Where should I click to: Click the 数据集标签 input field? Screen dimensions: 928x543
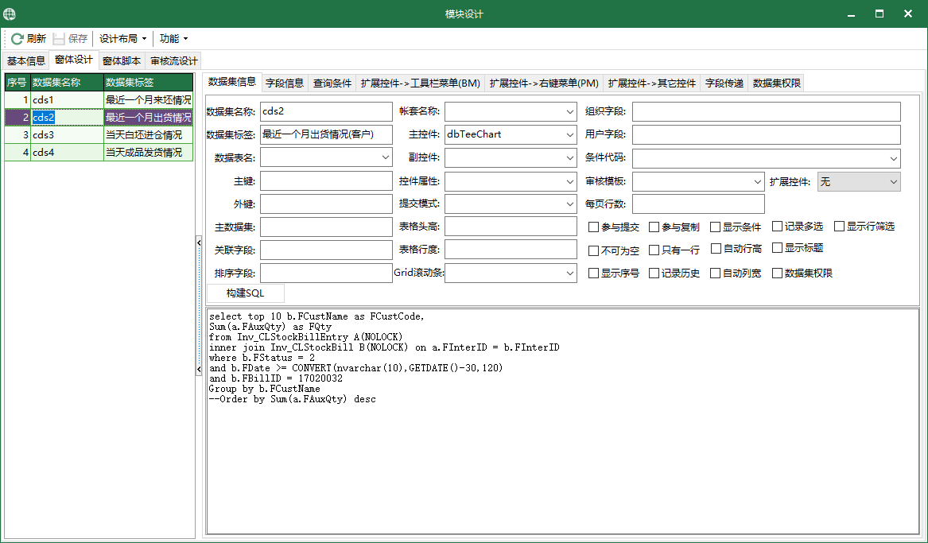pyautogui.click(x=326, y=134)
